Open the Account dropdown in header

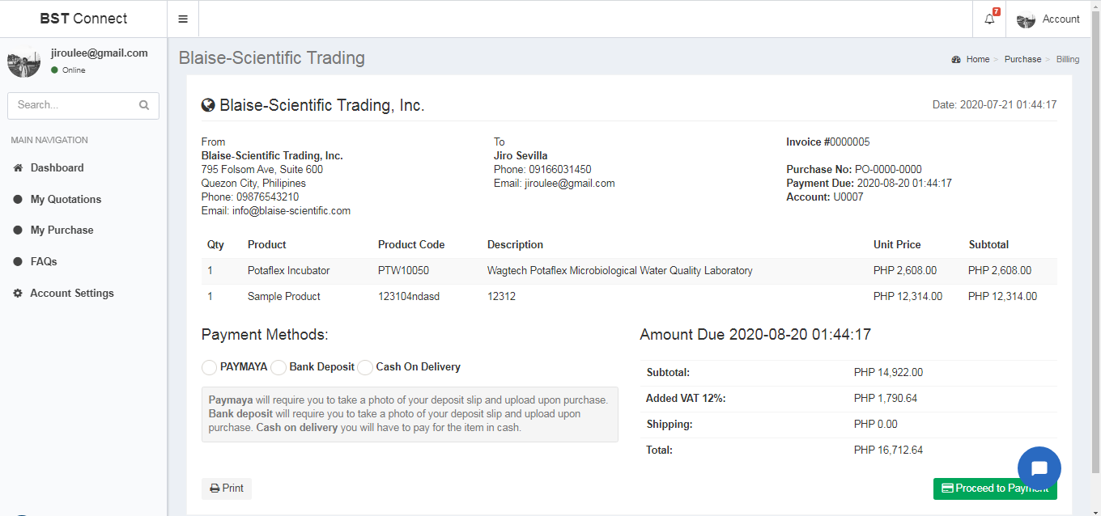[x=1048, y=19]
